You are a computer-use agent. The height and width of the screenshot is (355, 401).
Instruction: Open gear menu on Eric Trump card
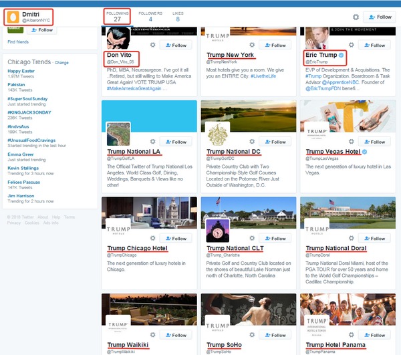coord(352,45)
